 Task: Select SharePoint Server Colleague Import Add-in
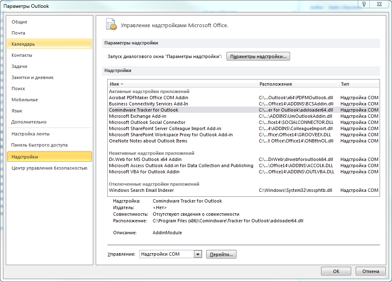click(x=243, y=128)
